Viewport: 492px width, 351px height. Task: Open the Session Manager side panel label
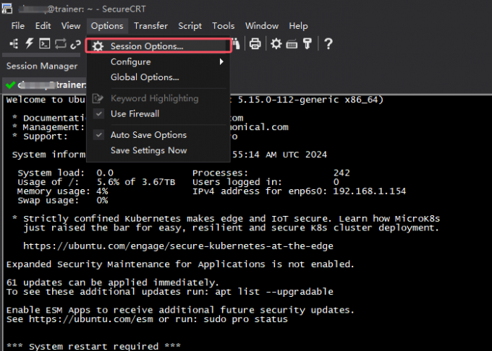point(42,66)
